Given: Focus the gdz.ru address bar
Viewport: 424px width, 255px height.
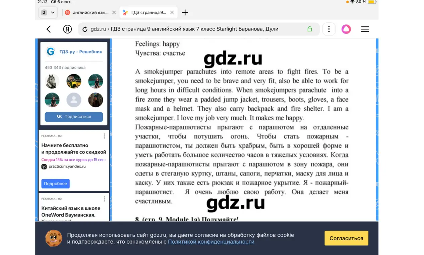Looking at the screenshot, I should click(x=198, y=29).
